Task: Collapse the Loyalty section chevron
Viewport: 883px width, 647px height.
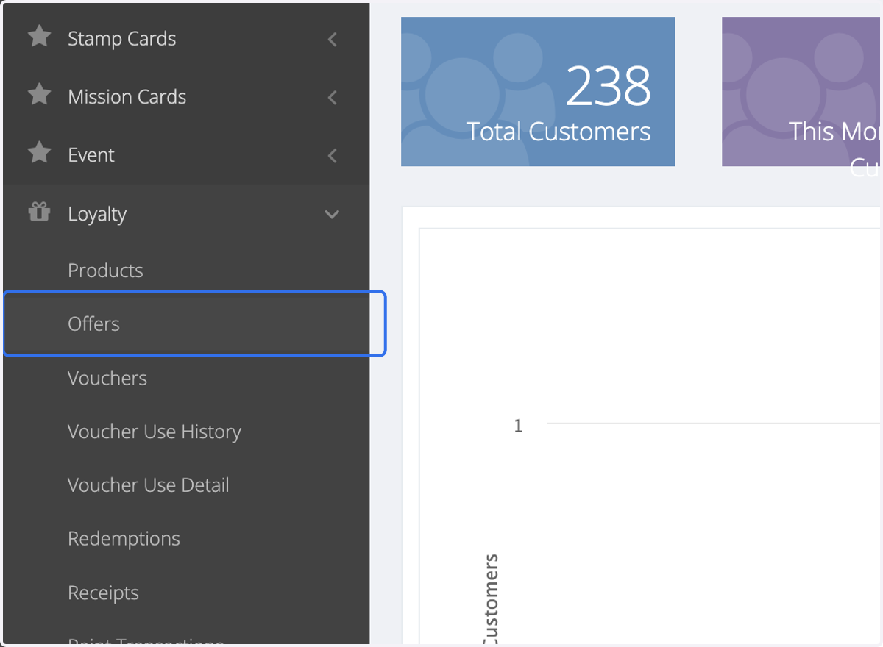Action: point(332,215)
